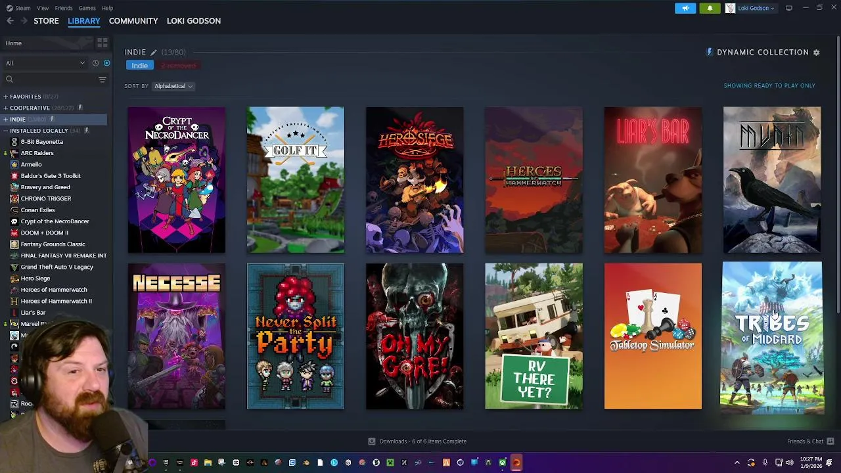
Task: Click the 8-Bit Bayonetta game icon in the sidebar
Action: click(14, 142)
